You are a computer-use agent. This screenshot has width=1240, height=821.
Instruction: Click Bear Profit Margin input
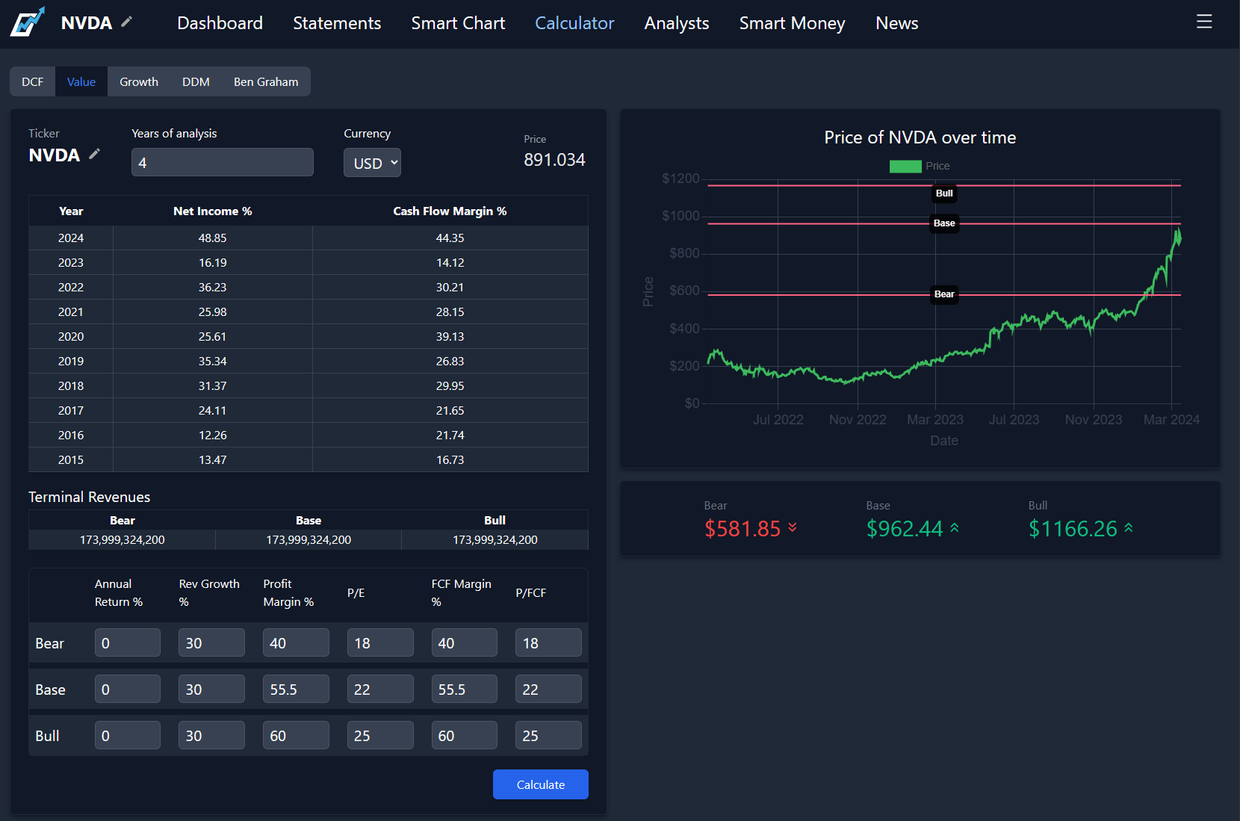(296, 642)
